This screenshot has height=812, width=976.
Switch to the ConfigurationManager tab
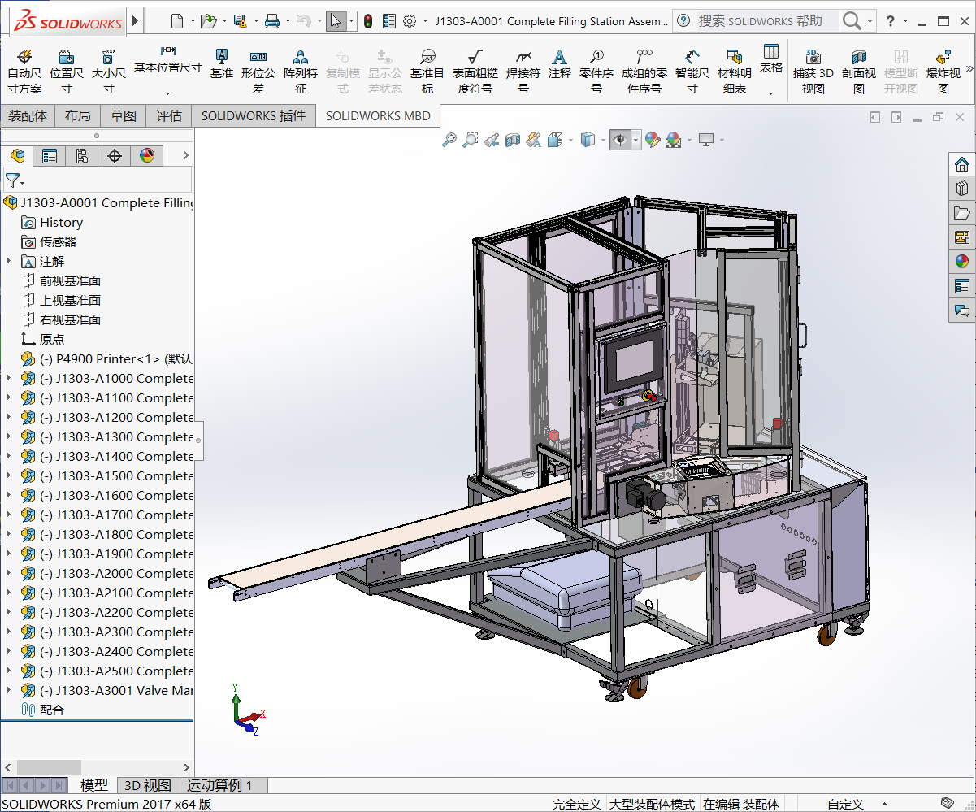(x=82, y=156)
